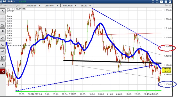Open the INDIKATOR menu
The height and width of the screenshot is (101, 178).
click(68, 6)
